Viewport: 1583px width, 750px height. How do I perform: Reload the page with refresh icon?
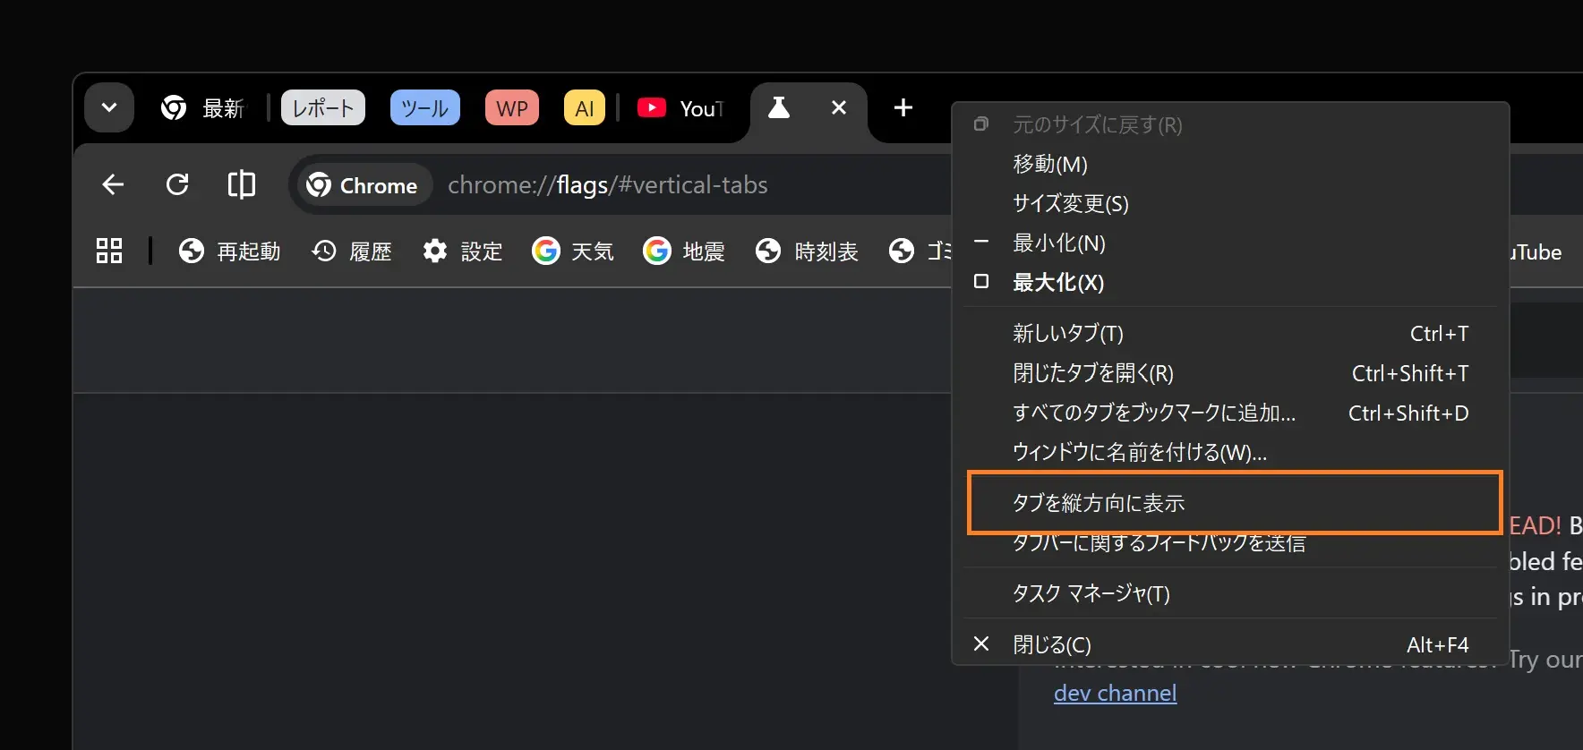click(x=177, y=185)
